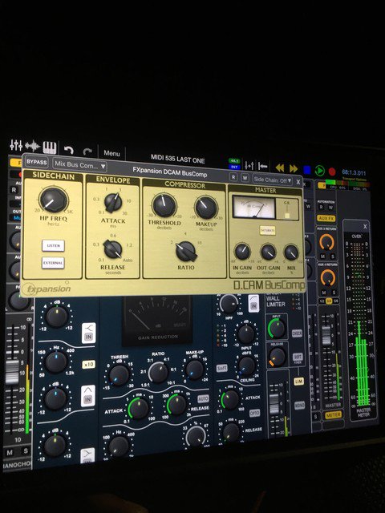The width and height of the screenshot is (385, 513).
Task: Click the left channel volume fader
Action: click(12, 372)
